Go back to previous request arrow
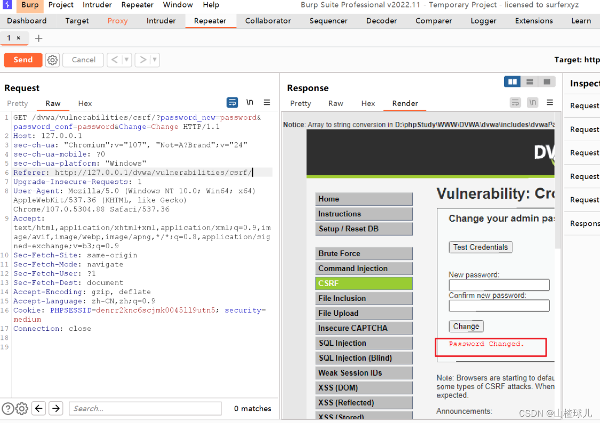The image size is (600, 423). pos(115,60)
